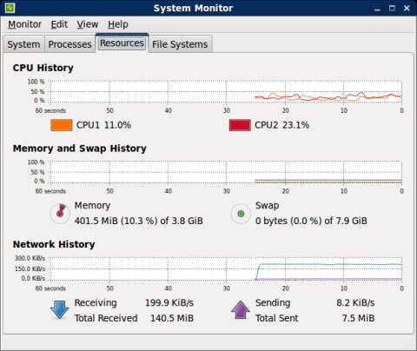Switch to the Processes tab

pos(69,44)
